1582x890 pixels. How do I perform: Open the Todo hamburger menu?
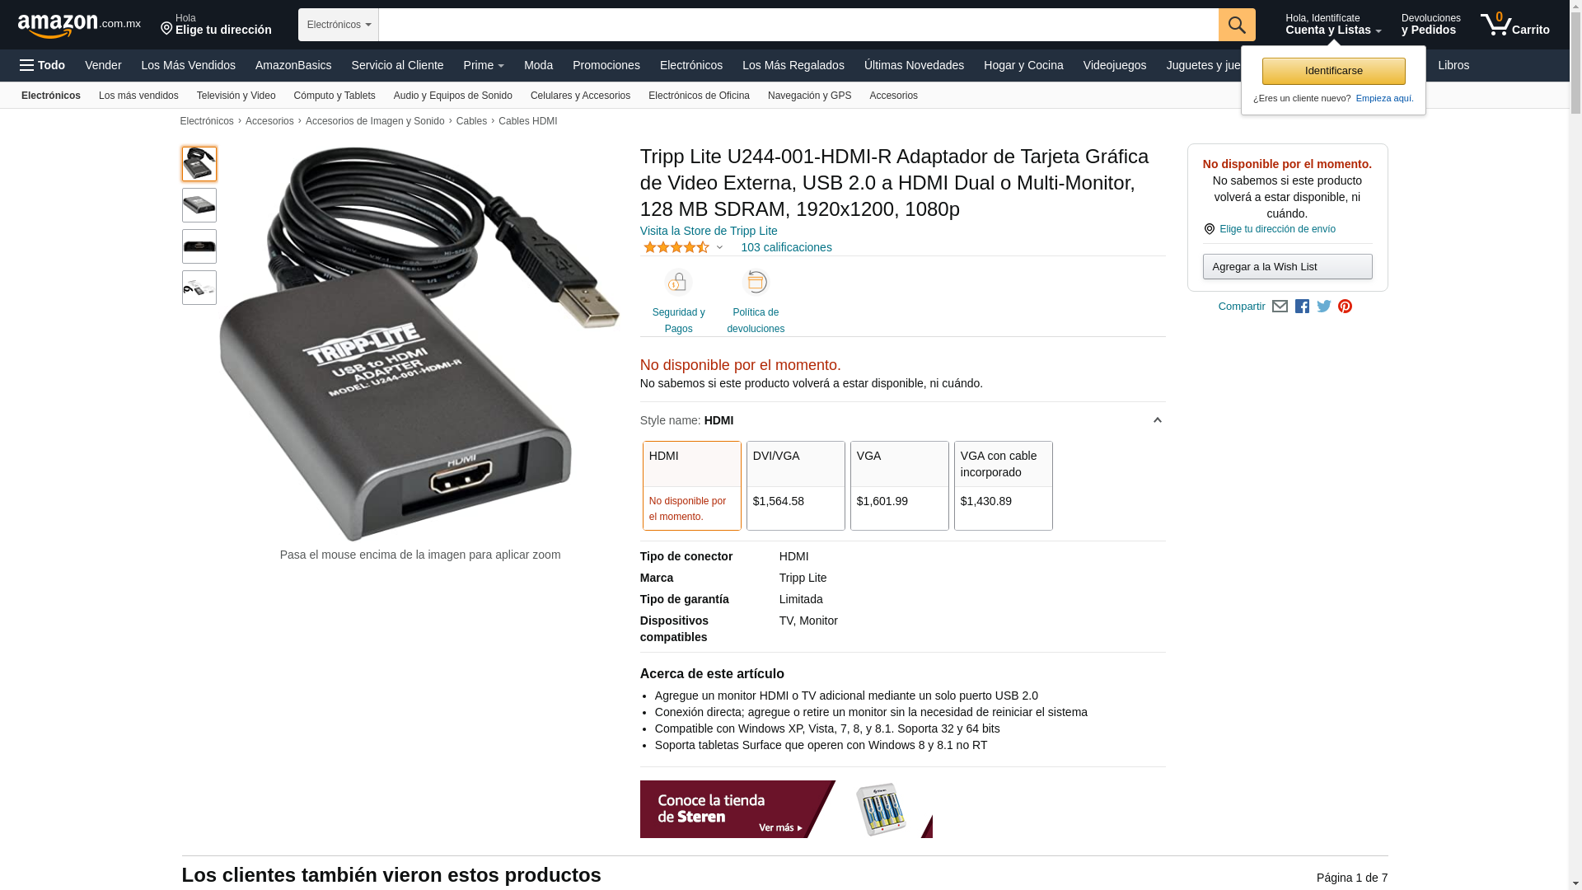pos(43,65)
